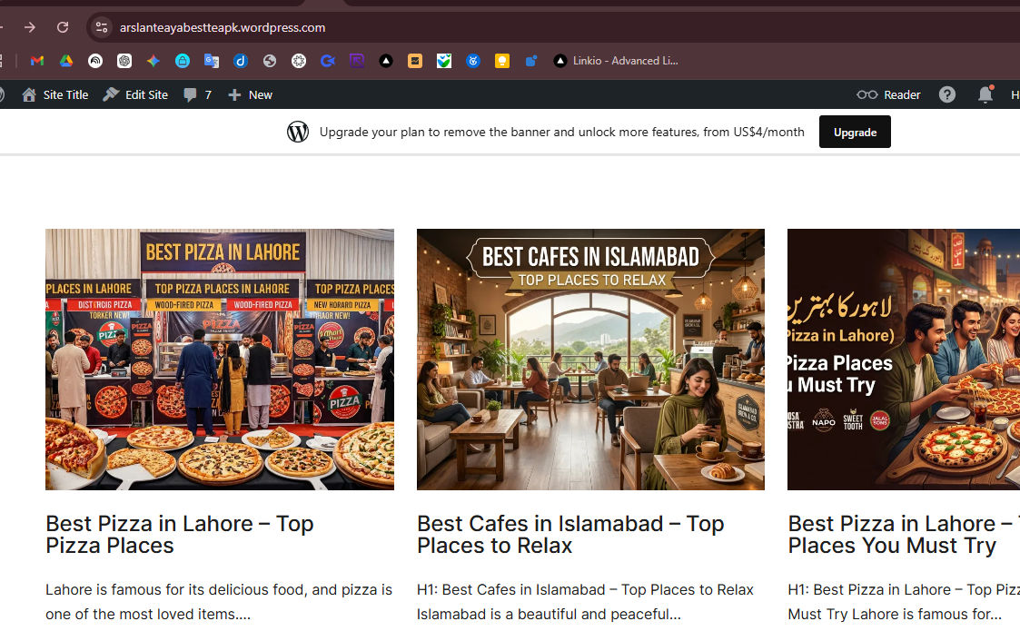Open the blue circular badge bookmark

click(x=473, y=61)
